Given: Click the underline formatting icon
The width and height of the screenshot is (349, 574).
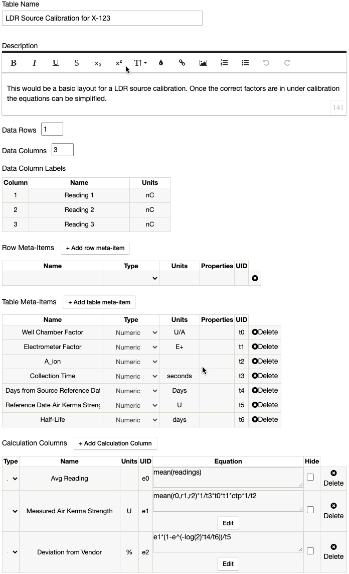Looking at the screenshot, I should coord(56,63).
